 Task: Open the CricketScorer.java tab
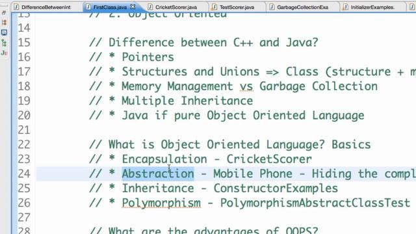(176, 7)
